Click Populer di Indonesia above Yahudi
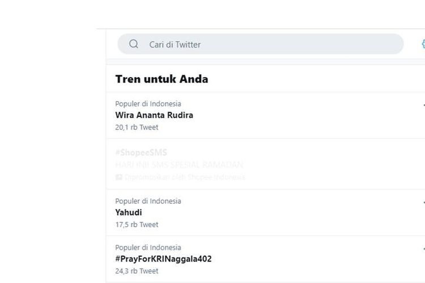The height and width of the screenshot is (283, 425). [x=148, y=201]
